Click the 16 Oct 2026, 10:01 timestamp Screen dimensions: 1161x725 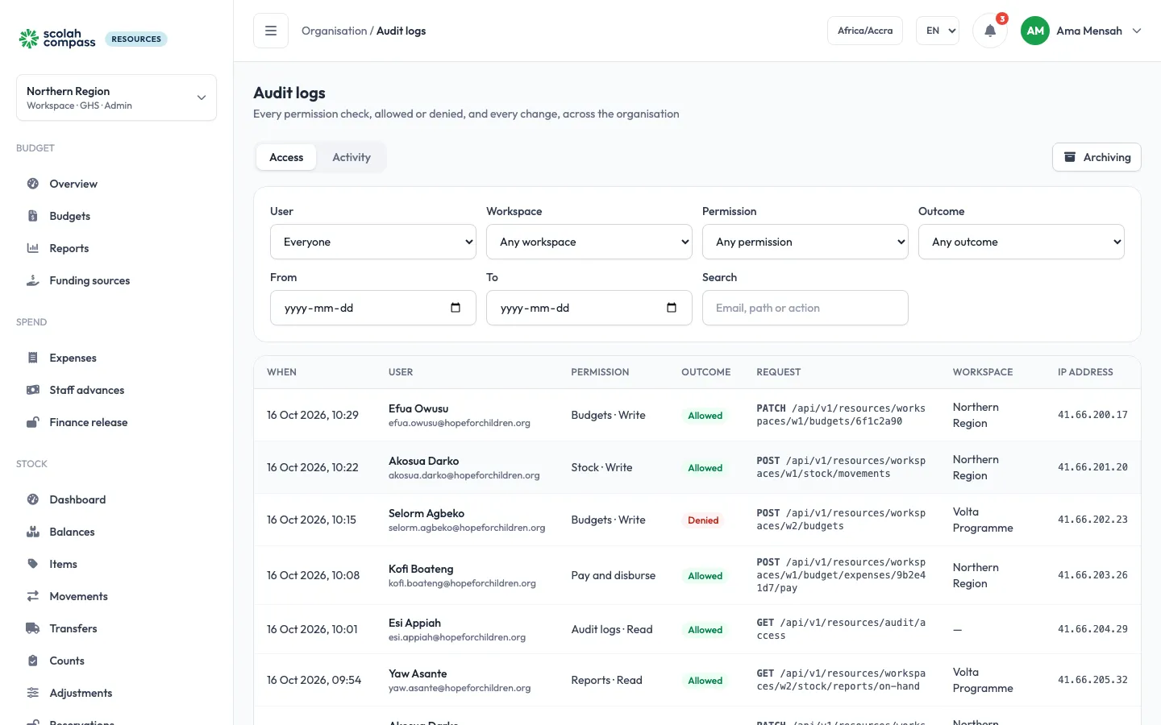[x=312, y=629]
